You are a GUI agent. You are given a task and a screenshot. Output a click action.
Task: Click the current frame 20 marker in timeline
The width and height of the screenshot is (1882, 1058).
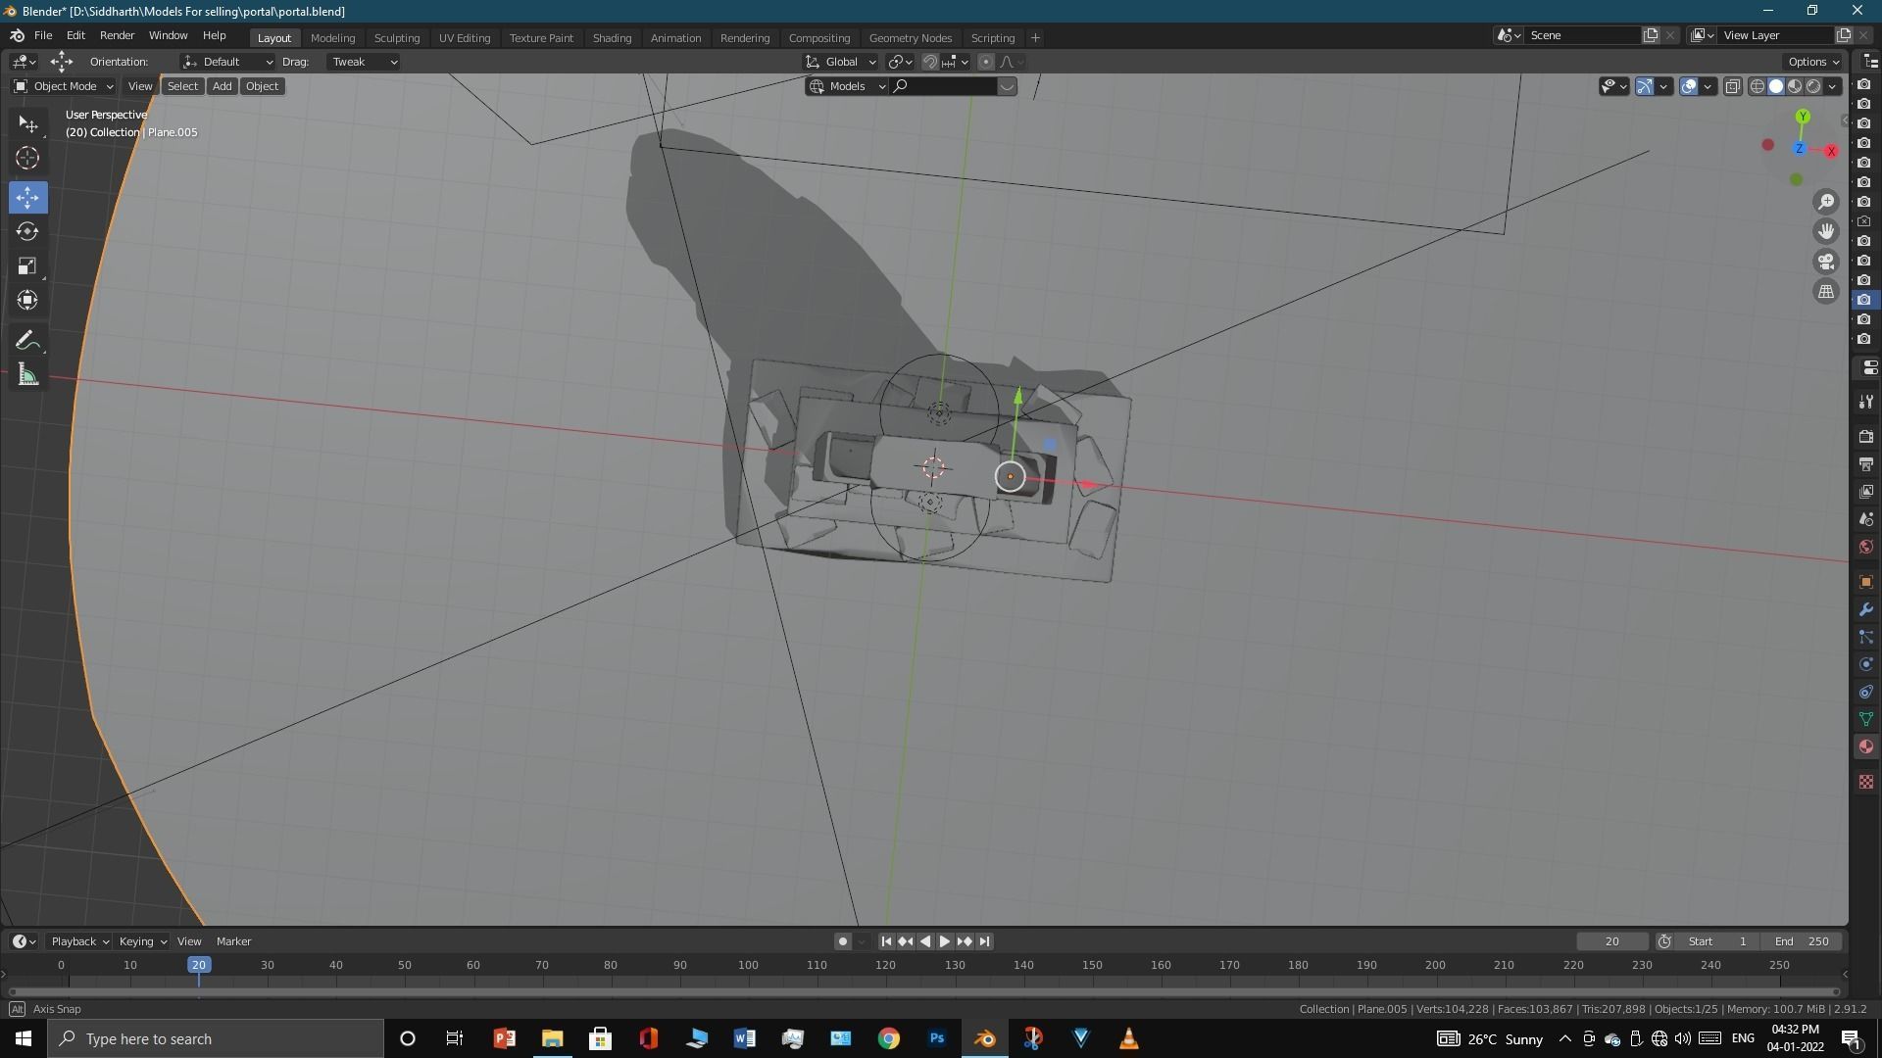pos(199,966)
